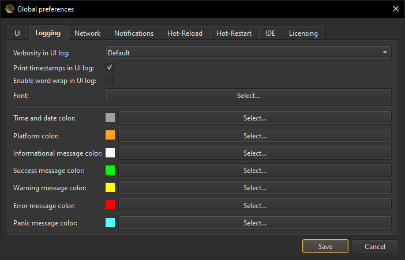Go to the Notifications tab
This screenshot has height=260, width=405.
134,33
